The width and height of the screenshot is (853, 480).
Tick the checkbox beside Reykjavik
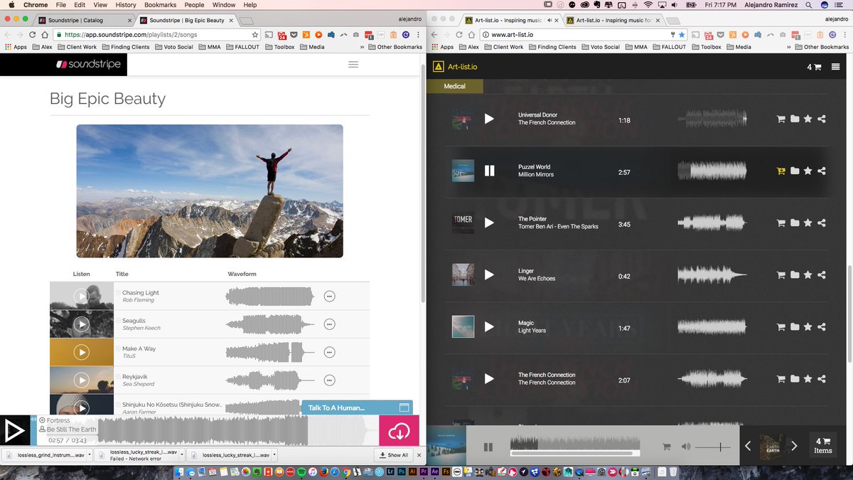(118, 376)
